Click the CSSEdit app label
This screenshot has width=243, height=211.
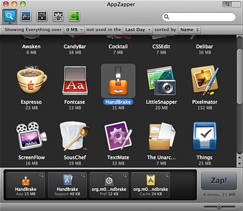click(x=161, y=47)
